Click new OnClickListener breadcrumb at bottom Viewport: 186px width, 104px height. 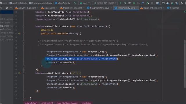click(67, 103)
